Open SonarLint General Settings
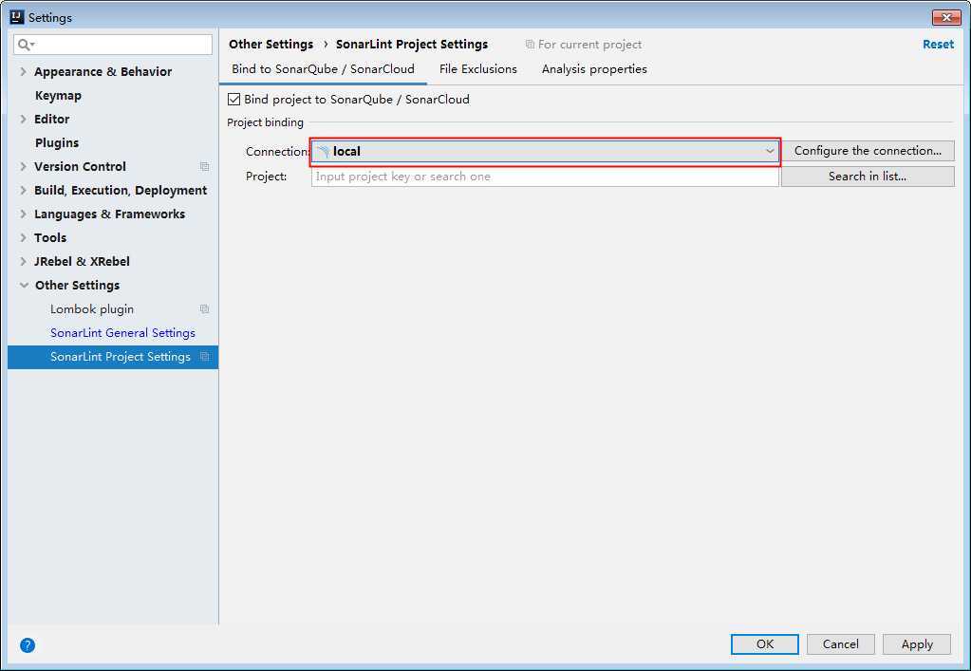This screenshot has height=671, width=971. (122, 333)
